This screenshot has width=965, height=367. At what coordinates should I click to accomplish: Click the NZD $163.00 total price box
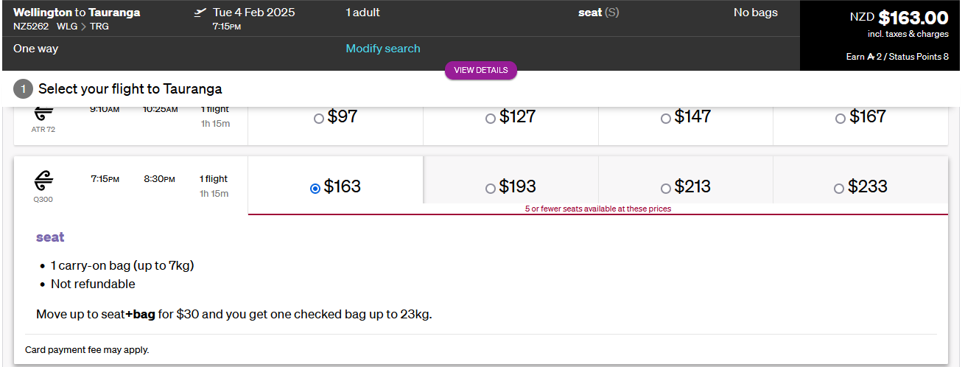click(882, 35)
